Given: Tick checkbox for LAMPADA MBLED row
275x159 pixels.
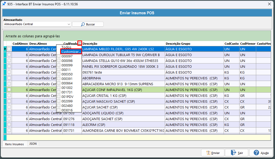Looking at the screenshot, I should tap(9, 49).
